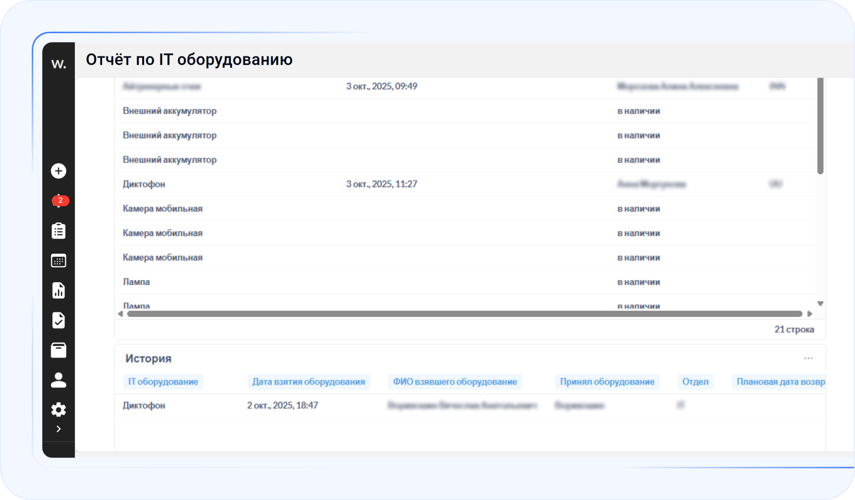The width and height of the screenshot is (855, 500).
Task: Open the calendar icon in sidebar
Action: click(58, 261)
